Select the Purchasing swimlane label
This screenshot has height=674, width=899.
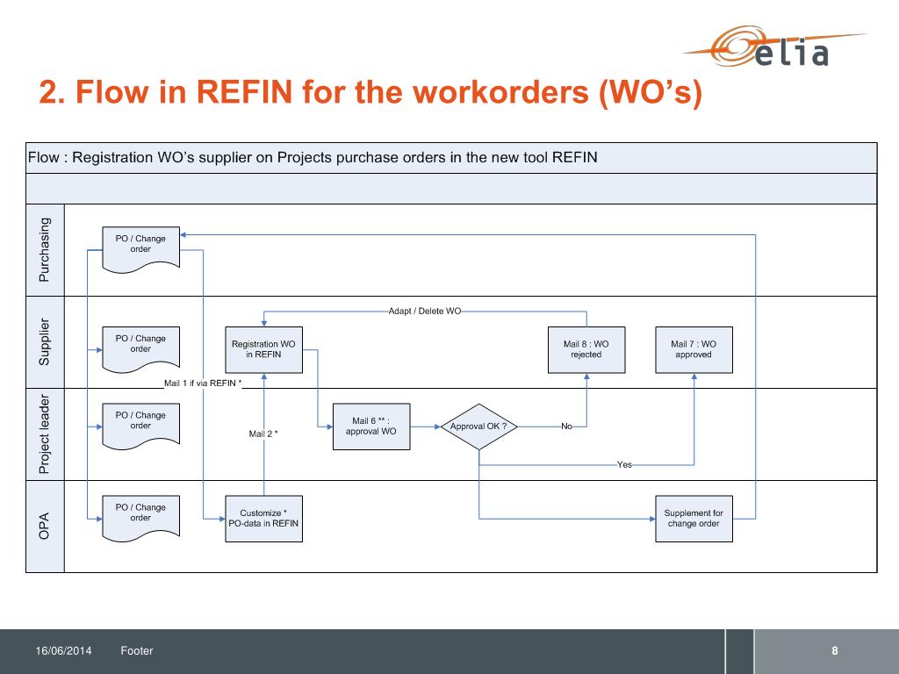click(45, 250)
